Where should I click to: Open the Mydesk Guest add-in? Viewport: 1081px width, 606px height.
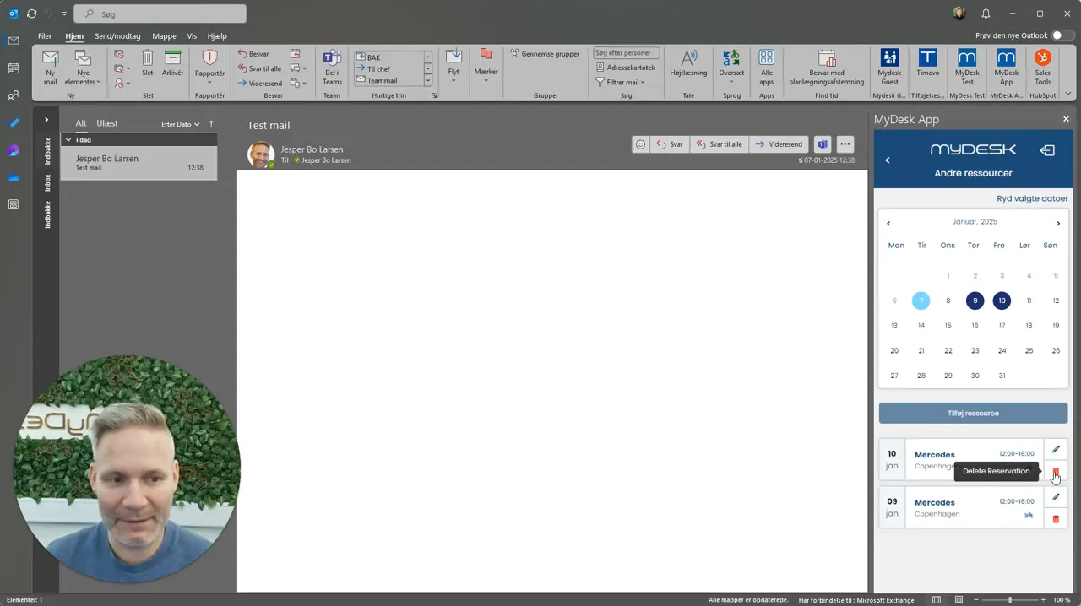click(889, 68)
